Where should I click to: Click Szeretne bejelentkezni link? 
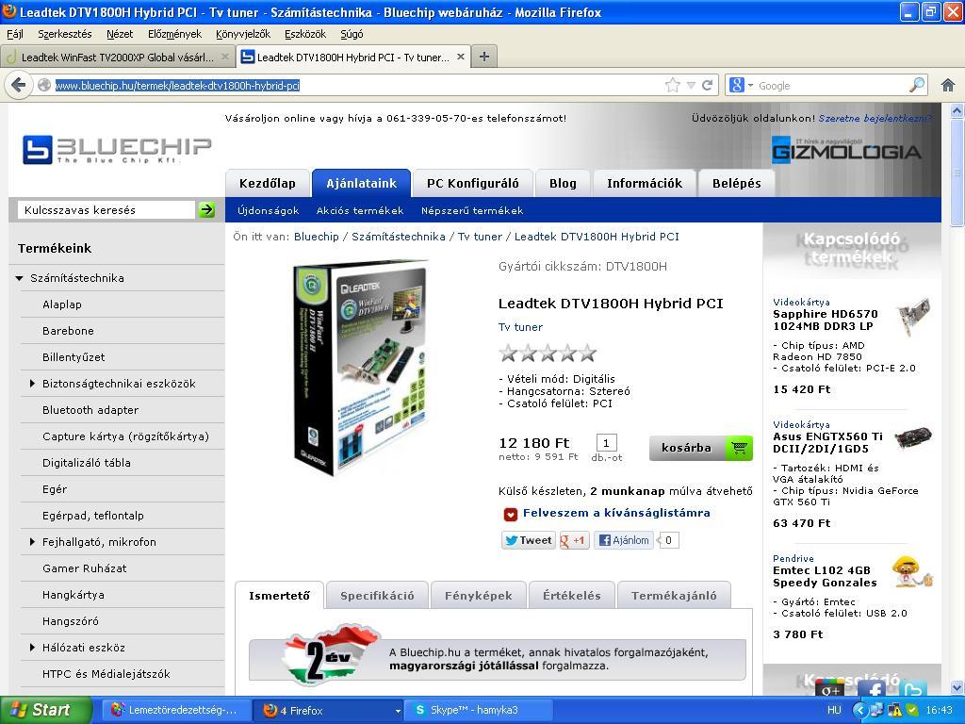(x=875, y=118)
